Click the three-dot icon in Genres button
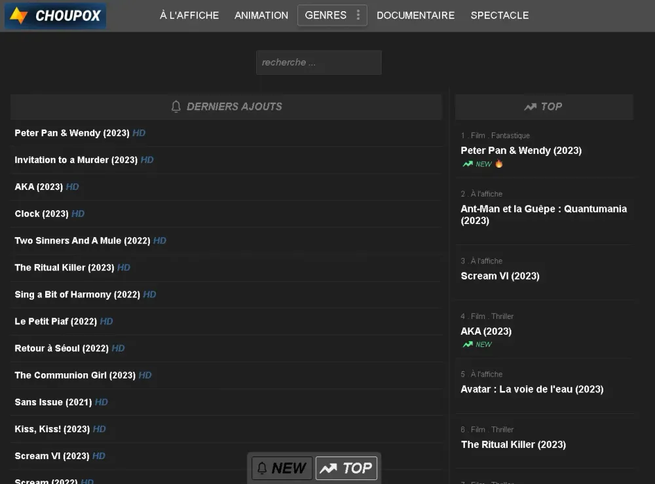The height and width of the screenshot is (484, 655). tap(358, 15)
